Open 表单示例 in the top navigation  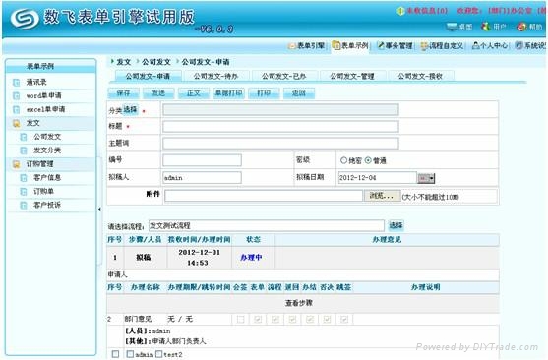click(350, 46)
